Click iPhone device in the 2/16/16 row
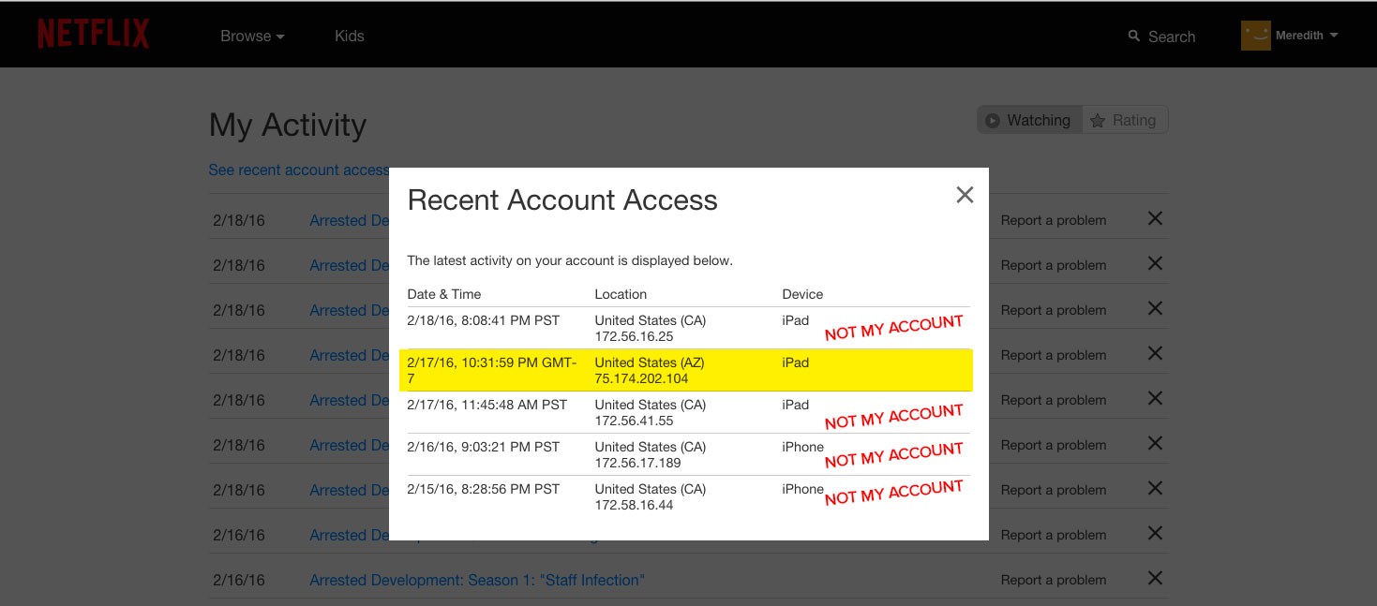The image size is (1377, 606). [802, 447]
